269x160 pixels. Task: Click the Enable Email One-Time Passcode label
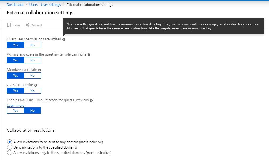(48, 100)
